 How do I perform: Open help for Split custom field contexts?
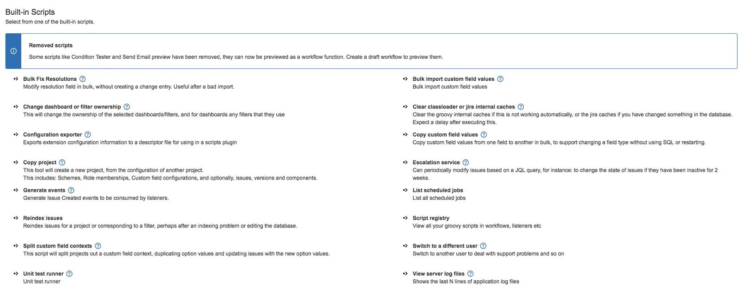98,246
